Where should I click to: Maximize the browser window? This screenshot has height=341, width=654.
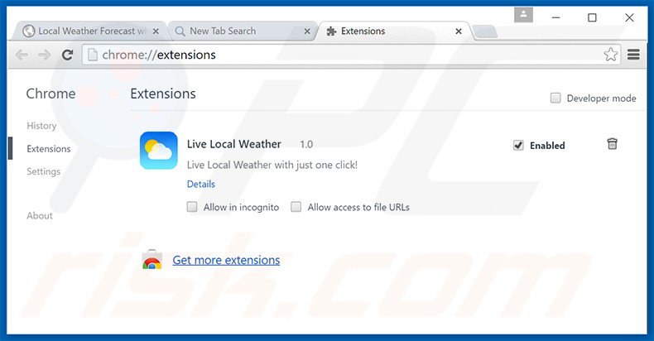tap(592, 17)
